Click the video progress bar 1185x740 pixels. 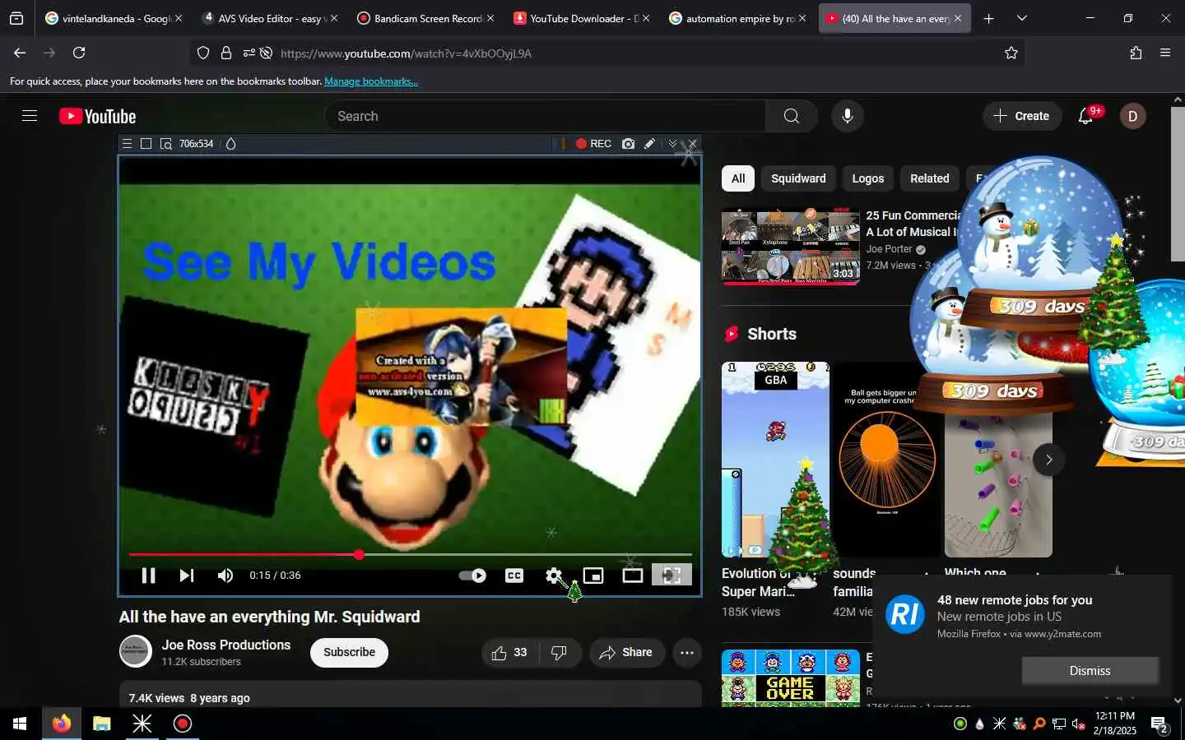pos(410,555)
